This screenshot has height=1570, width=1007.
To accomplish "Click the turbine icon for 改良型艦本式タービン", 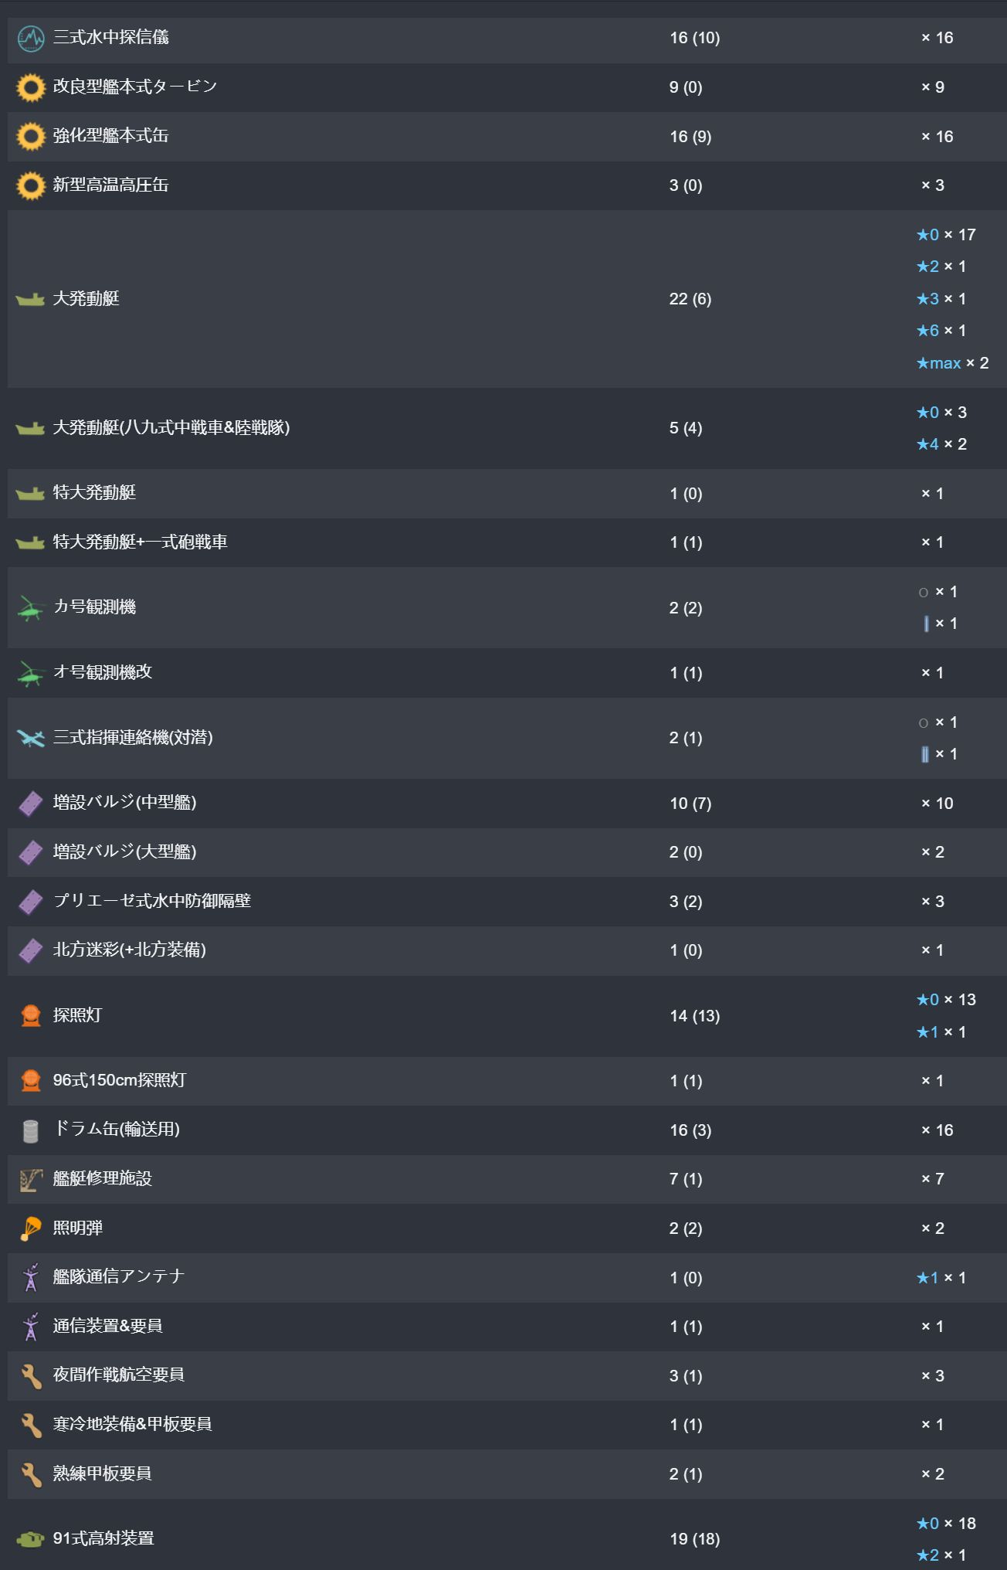I will [31, 87].
